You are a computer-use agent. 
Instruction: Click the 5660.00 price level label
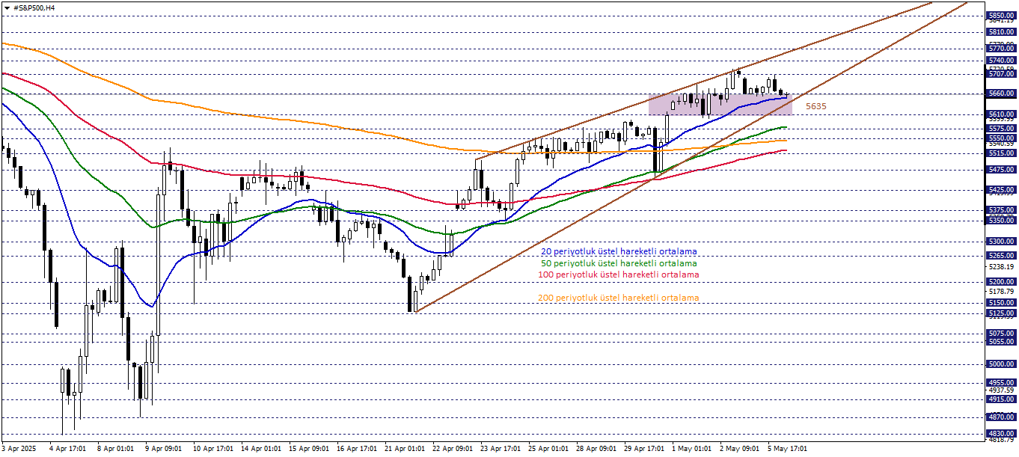click(x=1001, y=94)
